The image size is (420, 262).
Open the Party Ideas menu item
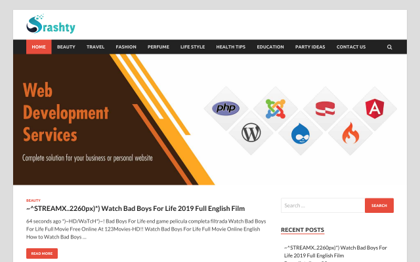click(310, 47)
